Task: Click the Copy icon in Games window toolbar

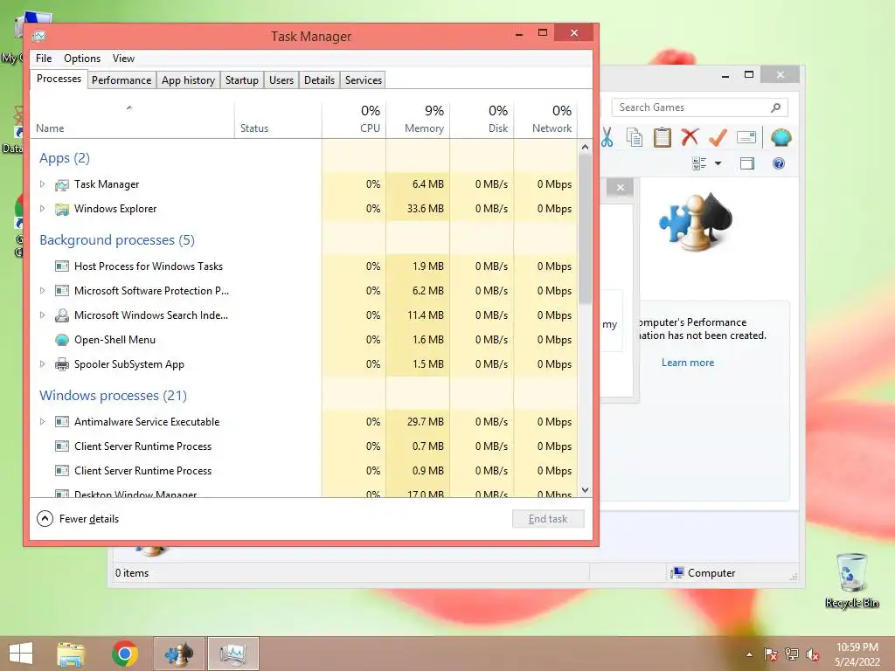Action: click(x=635, y=137)
